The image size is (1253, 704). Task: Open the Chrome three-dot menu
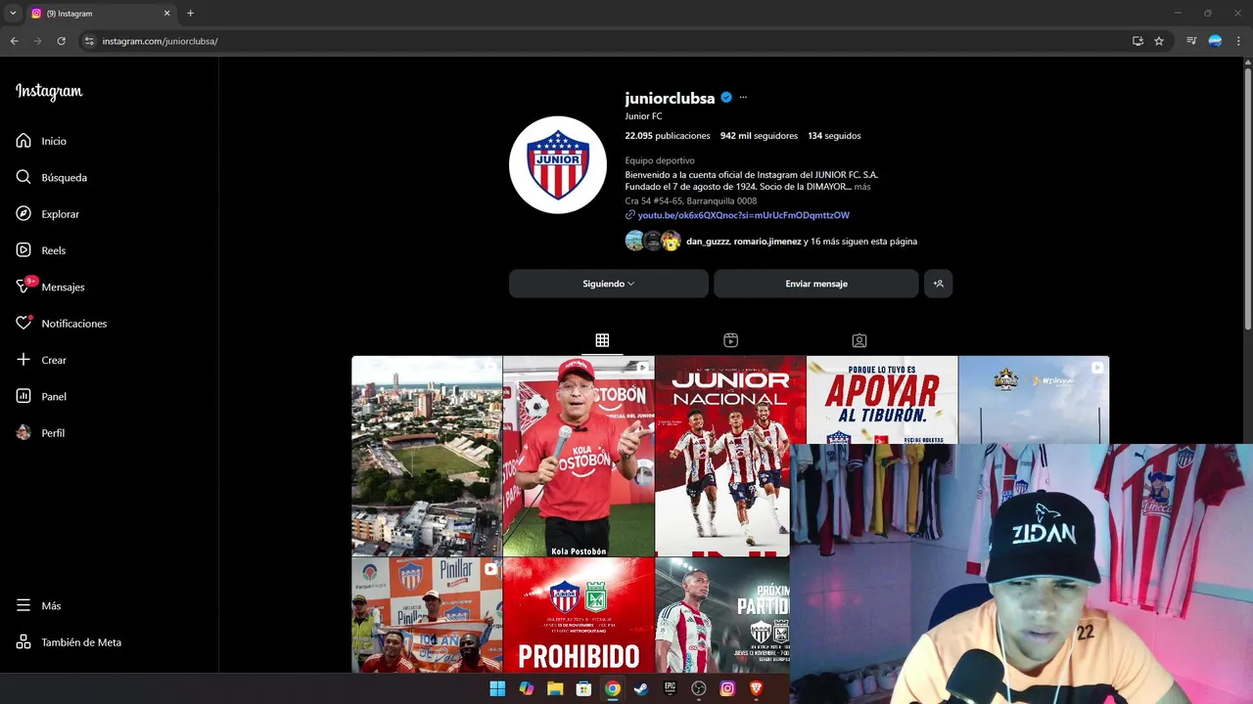click(1239, 41)
